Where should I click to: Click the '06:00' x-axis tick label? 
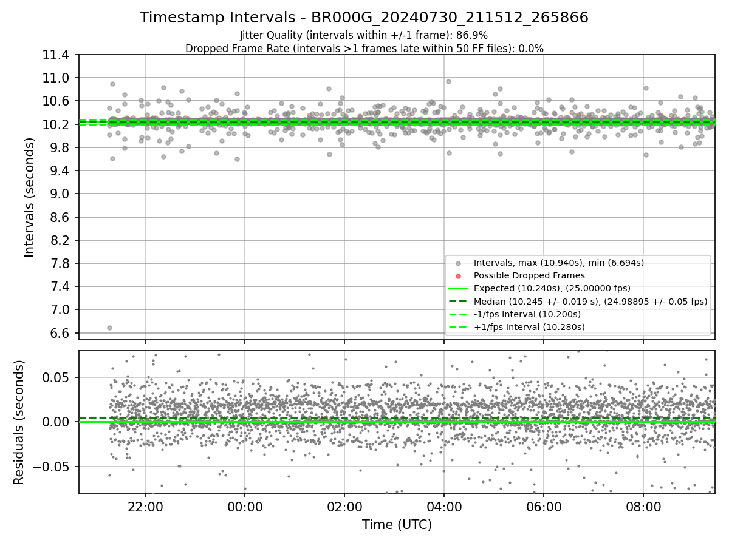[544, 507]
